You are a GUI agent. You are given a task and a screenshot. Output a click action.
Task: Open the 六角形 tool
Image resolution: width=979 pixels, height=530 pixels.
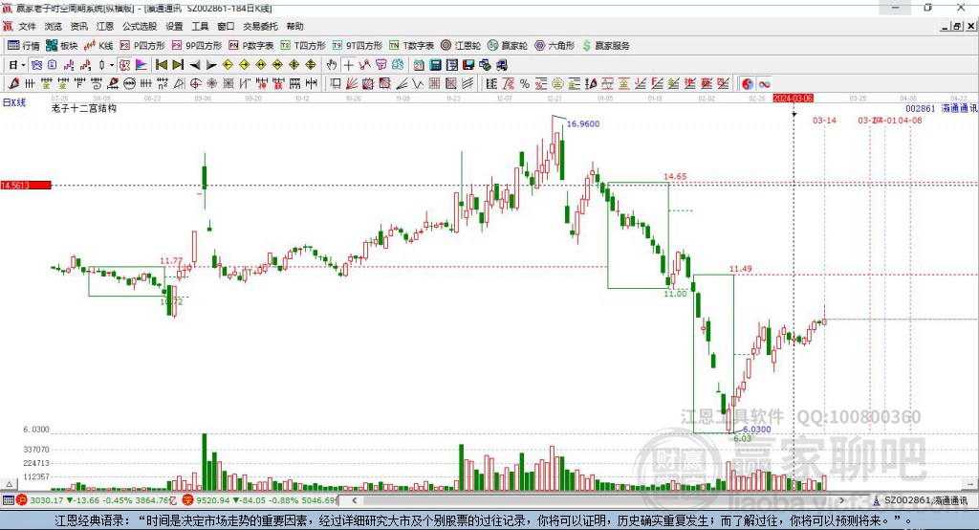tap(555, 46)
